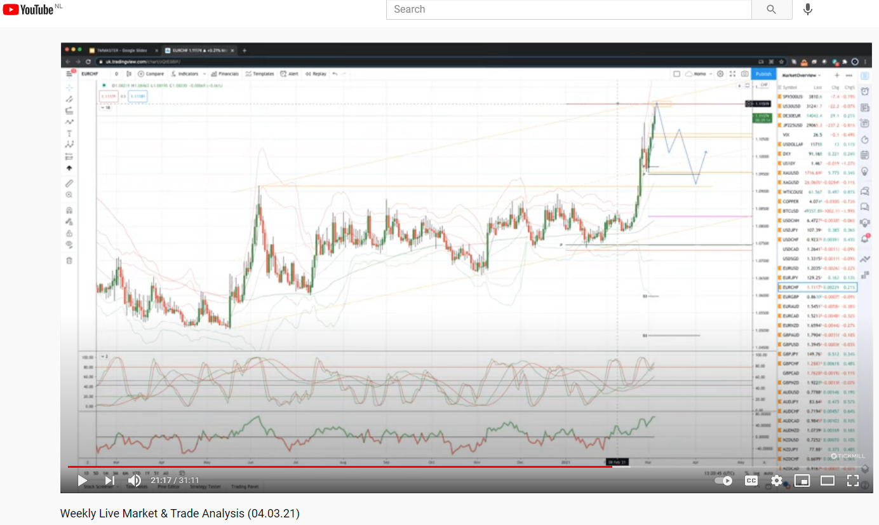Click the blue Publish button
879x525 pixels.
[763, 74]
